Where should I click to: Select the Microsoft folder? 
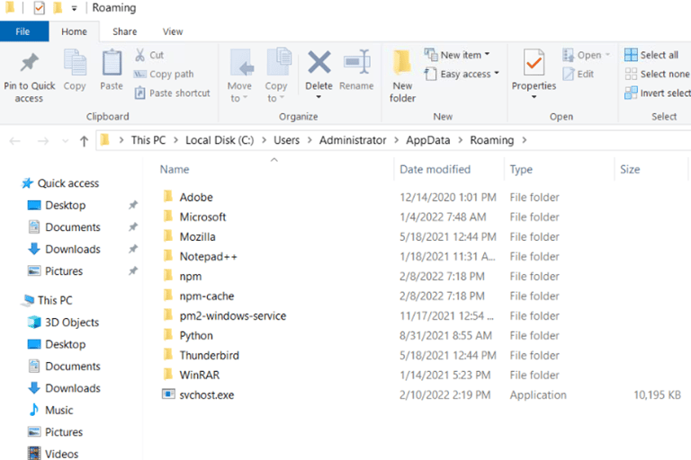coord(202,217)
